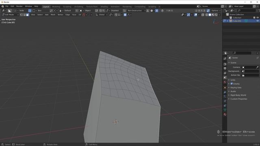Screen dimensions: 260x146
Task: Switch to rendered viewport shading
Action: [x=216, y=15]
